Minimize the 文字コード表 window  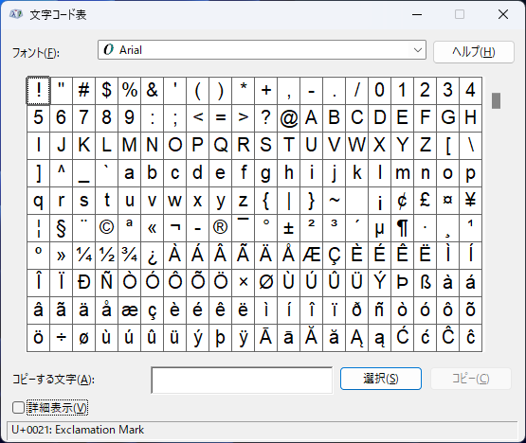click(417, 14)
